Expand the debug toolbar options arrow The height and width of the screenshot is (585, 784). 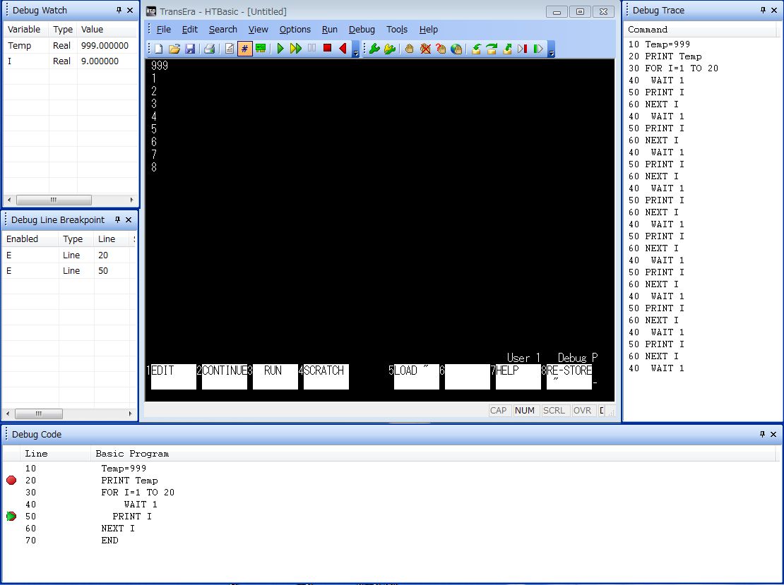551,49
